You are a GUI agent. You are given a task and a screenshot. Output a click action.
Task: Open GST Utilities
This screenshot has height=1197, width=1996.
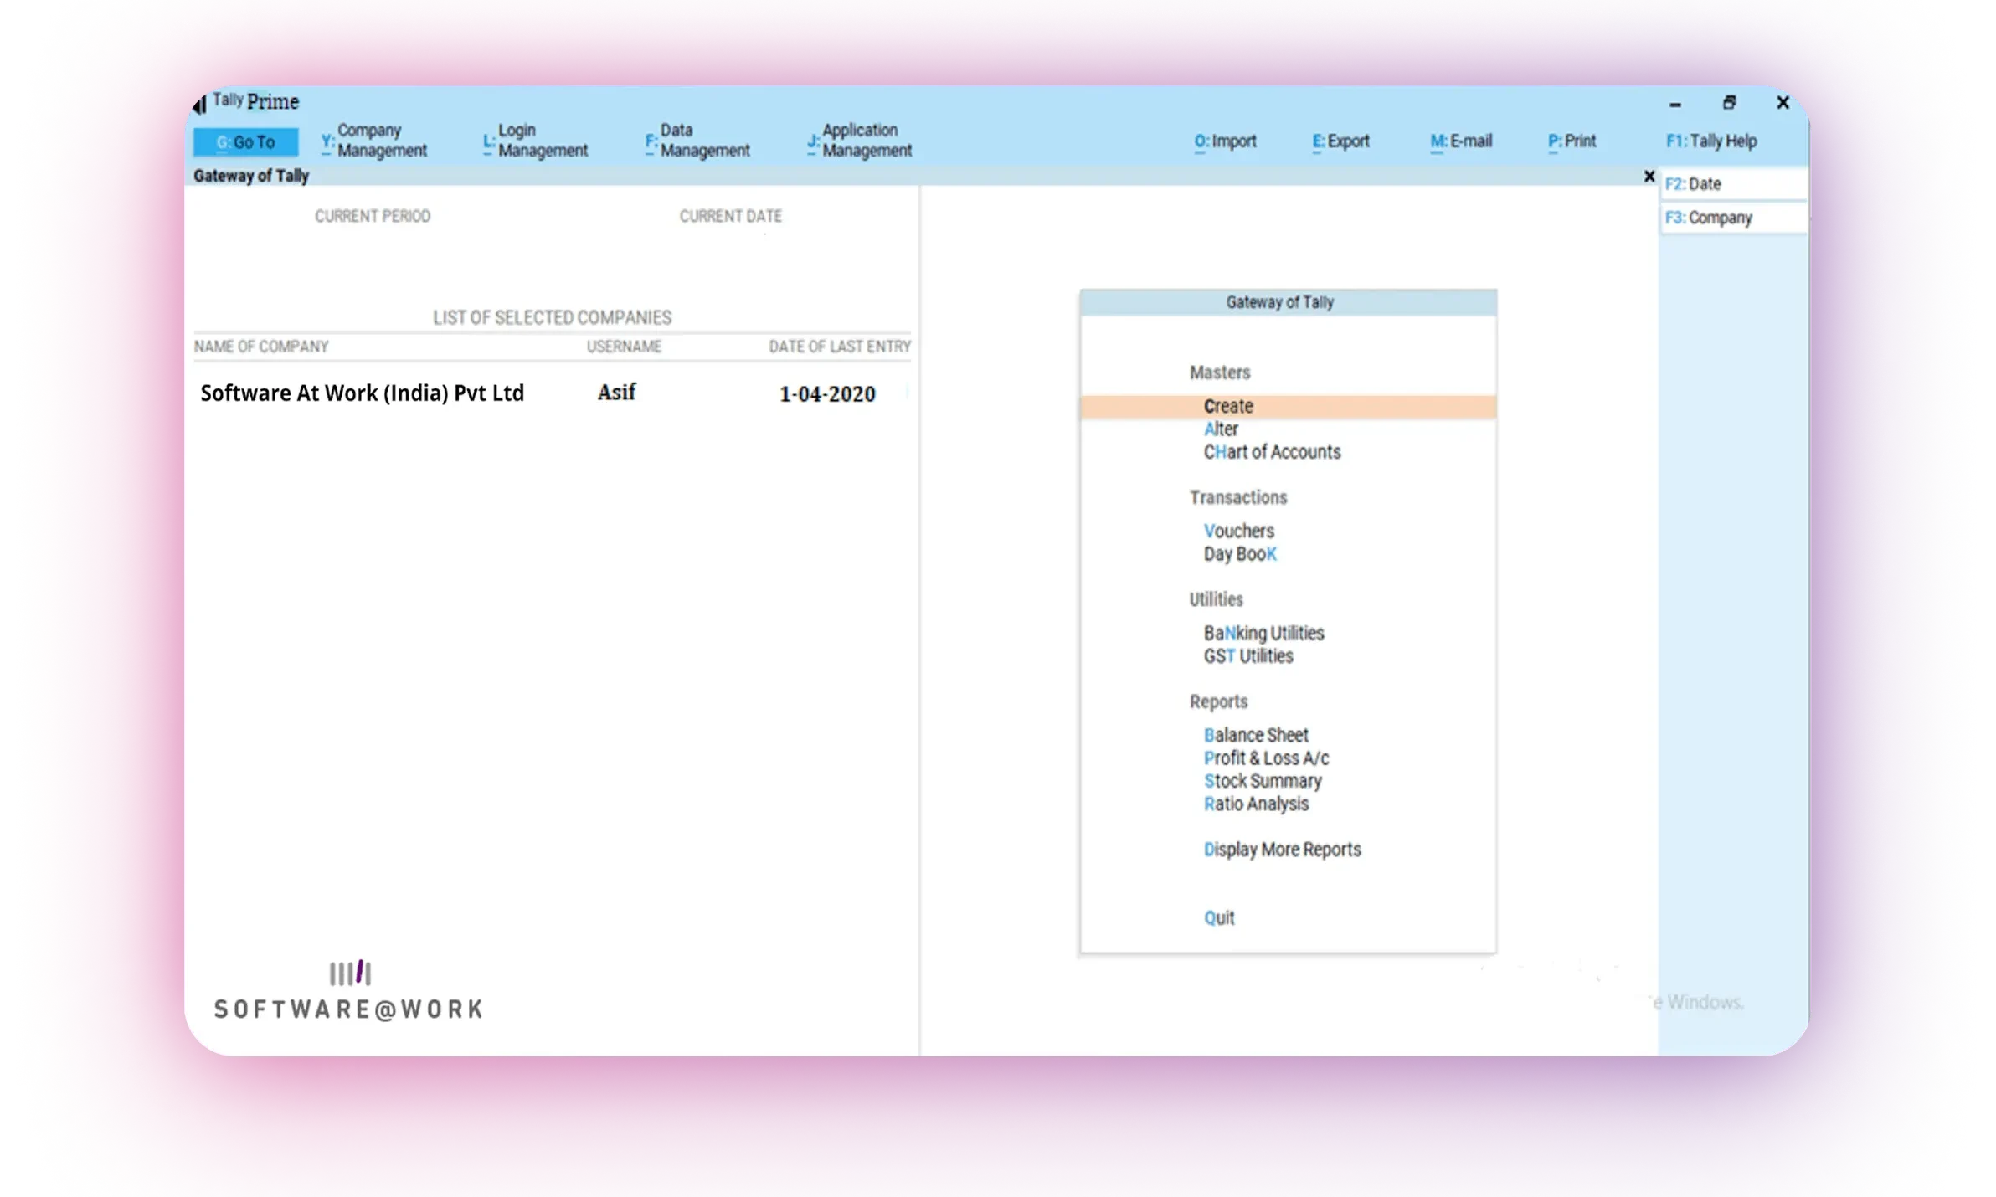tap(1247, 656)
